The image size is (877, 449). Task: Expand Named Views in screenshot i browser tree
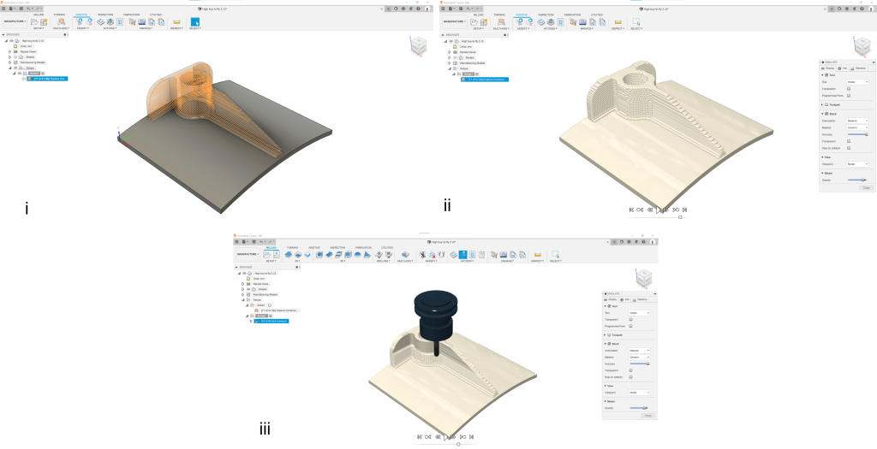[9, 51]
